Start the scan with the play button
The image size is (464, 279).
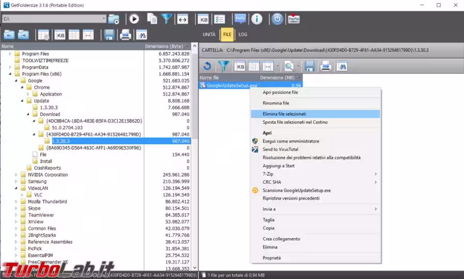tap(134, 19)
